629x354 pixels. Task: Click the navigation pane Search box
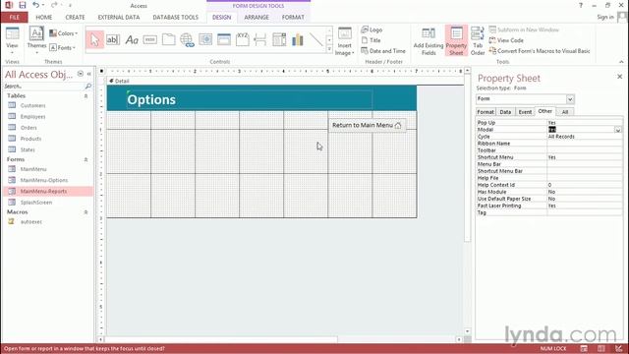(44, 87)
